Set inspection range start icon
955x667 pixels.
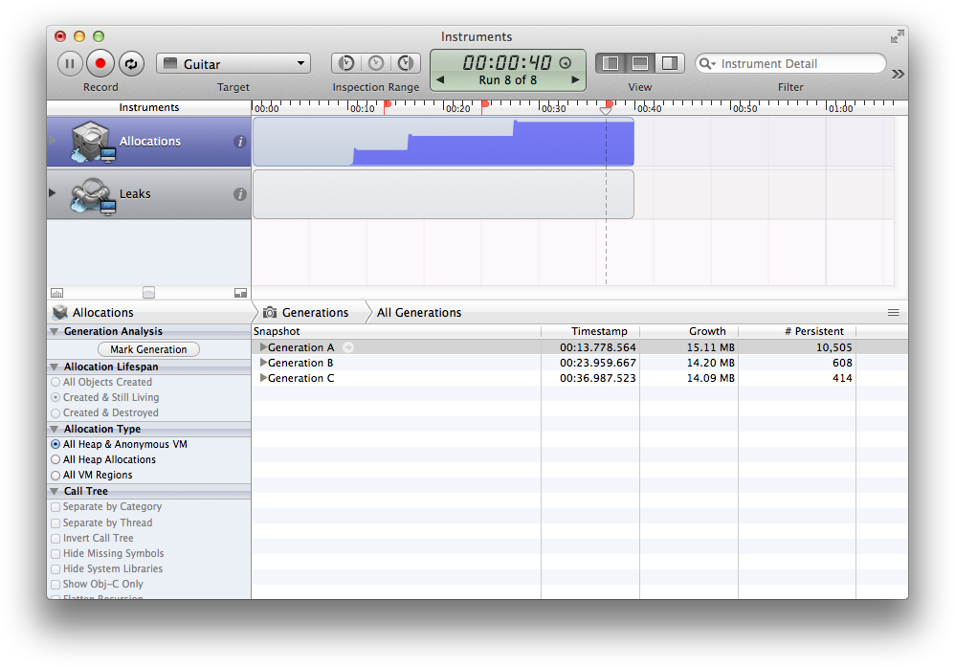[x=346, y=63]
